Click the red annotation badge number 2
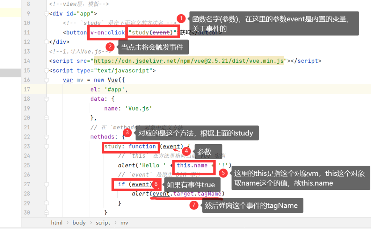371x229 pixels. coord(110,47)
